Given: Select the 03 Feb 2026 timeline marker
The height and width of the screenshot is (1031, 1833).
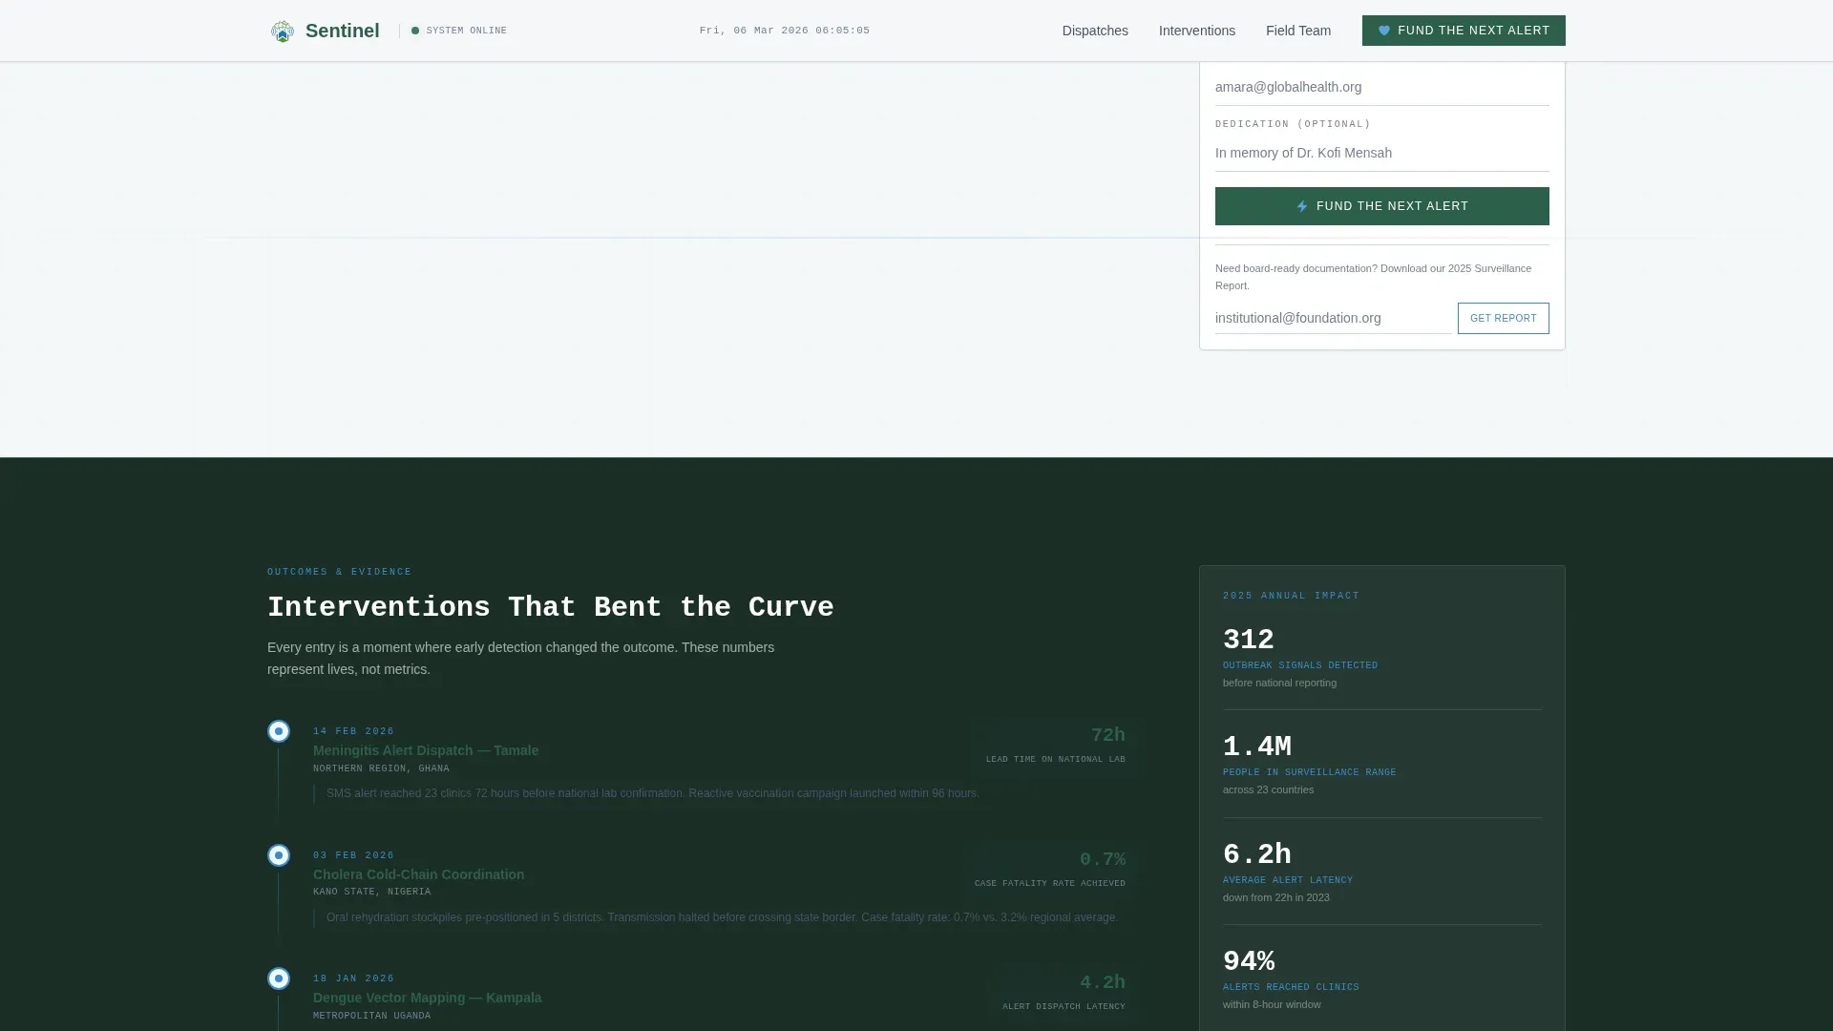Looking at the screenshot, I should pos(279,855).
